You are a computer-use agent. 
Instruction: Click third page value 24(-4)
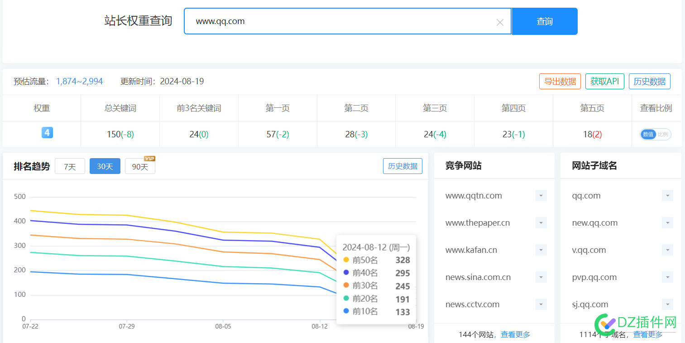[435, 134]
